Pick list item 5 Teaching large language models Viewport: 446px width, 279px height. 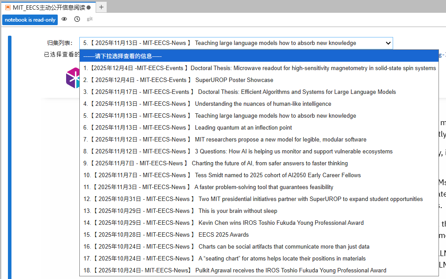(x=259, y=116)
